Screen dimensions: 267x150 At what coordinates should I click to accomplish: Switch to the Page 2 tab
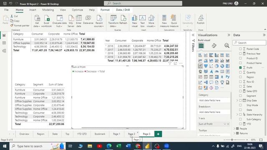point(132,134)
